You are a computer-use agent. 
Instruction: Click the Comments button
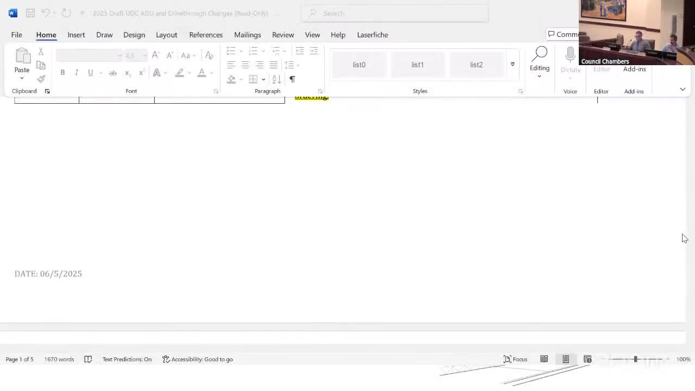pos(563,34)
